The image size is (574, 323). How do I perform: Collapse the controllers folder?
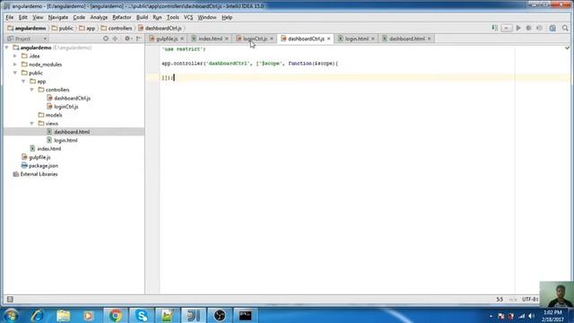32,90
